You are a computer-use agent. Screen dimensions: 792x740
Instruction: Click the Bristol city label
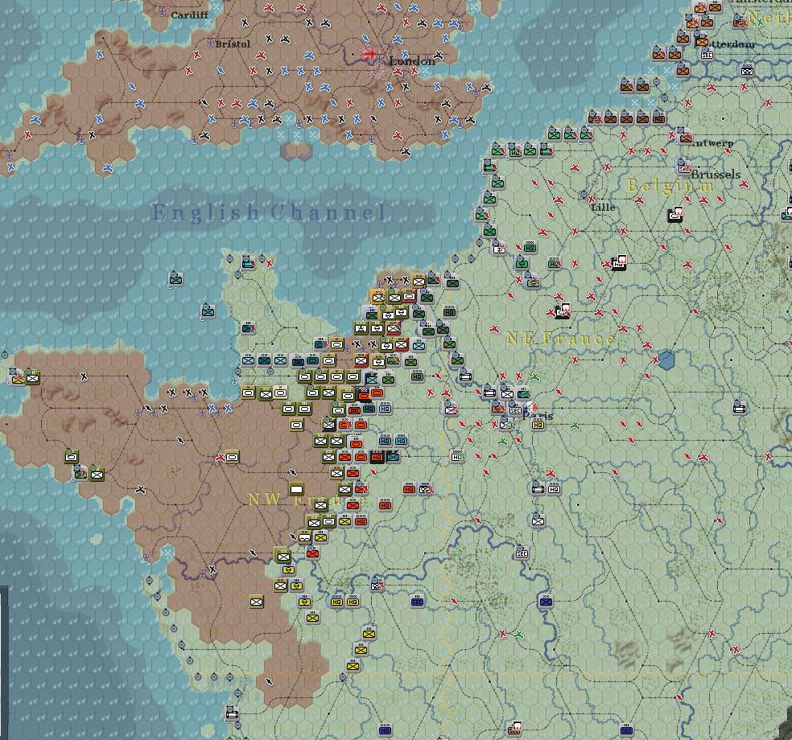pos(233,44)
